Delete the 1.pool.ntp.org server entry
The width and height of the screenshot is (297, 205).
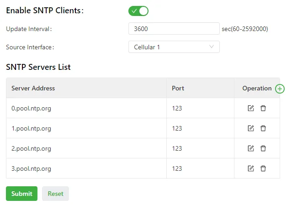pos(263,128)
